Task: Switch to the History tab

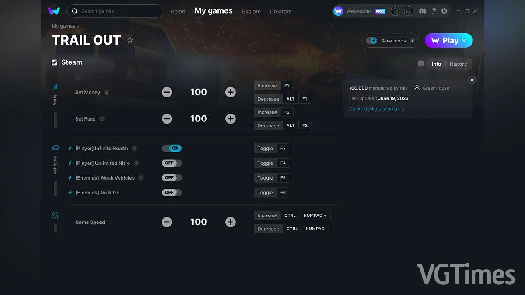Action: pyautogui.click(x=458, y=64)
